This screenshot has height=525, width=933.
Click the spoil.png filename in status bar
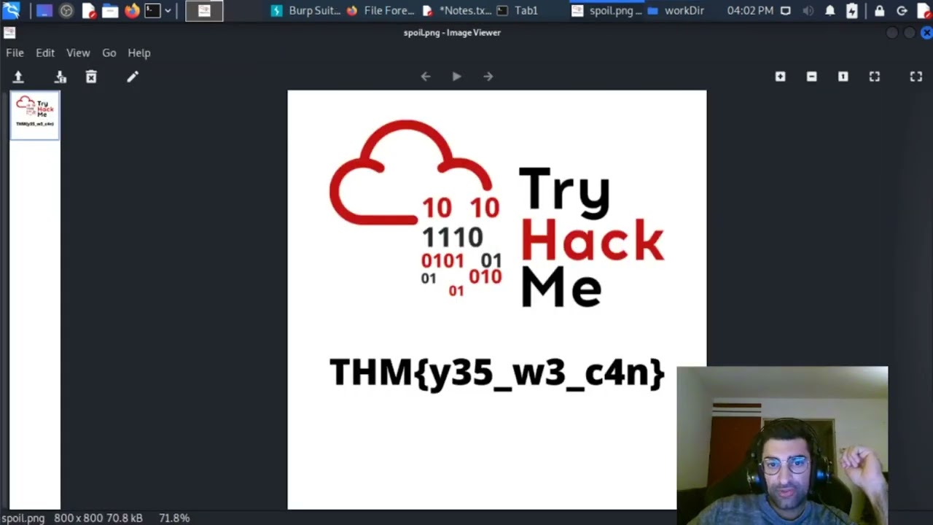pyautogui.click(x=23, y=518)
